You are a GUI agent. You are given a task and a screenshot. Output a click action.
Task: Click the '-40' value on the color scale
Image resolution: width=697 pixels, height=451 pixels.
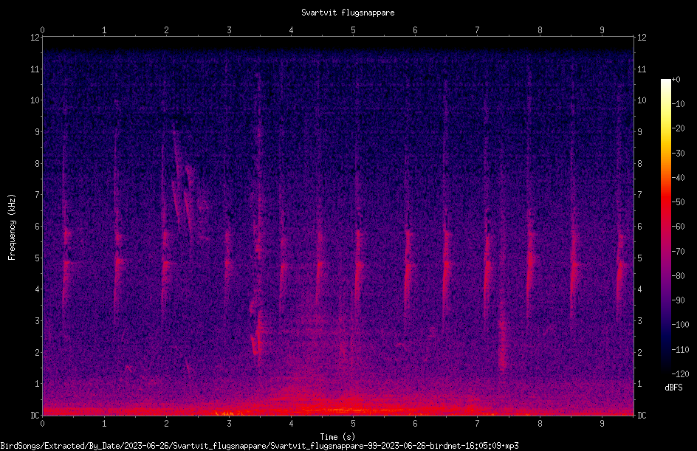coord(678,178)
